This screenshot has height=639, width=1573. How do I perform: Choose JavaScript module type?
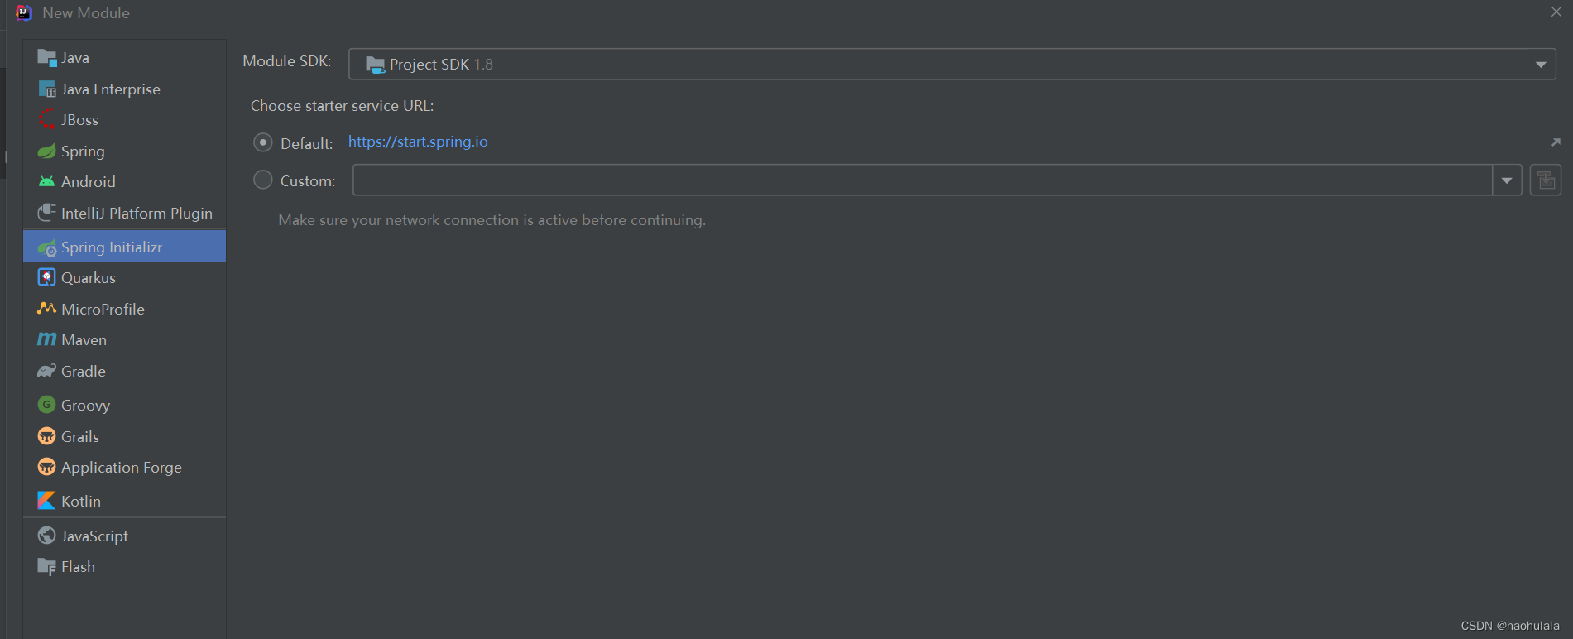click(124, 536)
